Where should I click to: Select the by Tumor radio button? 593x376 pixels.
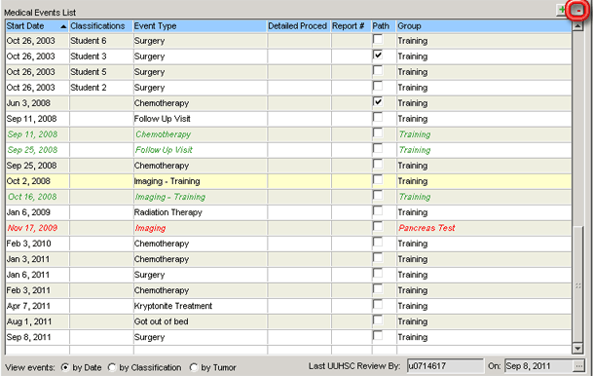(194, 367)
